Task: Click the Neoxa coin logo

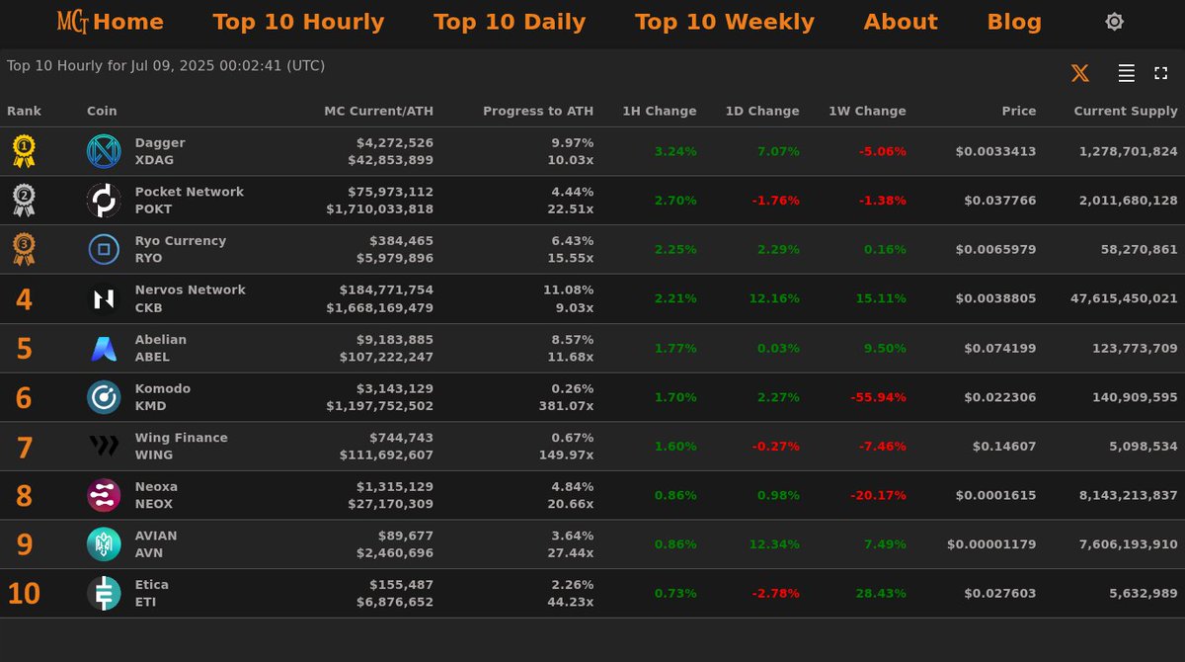Action: (x=104, y=495)
